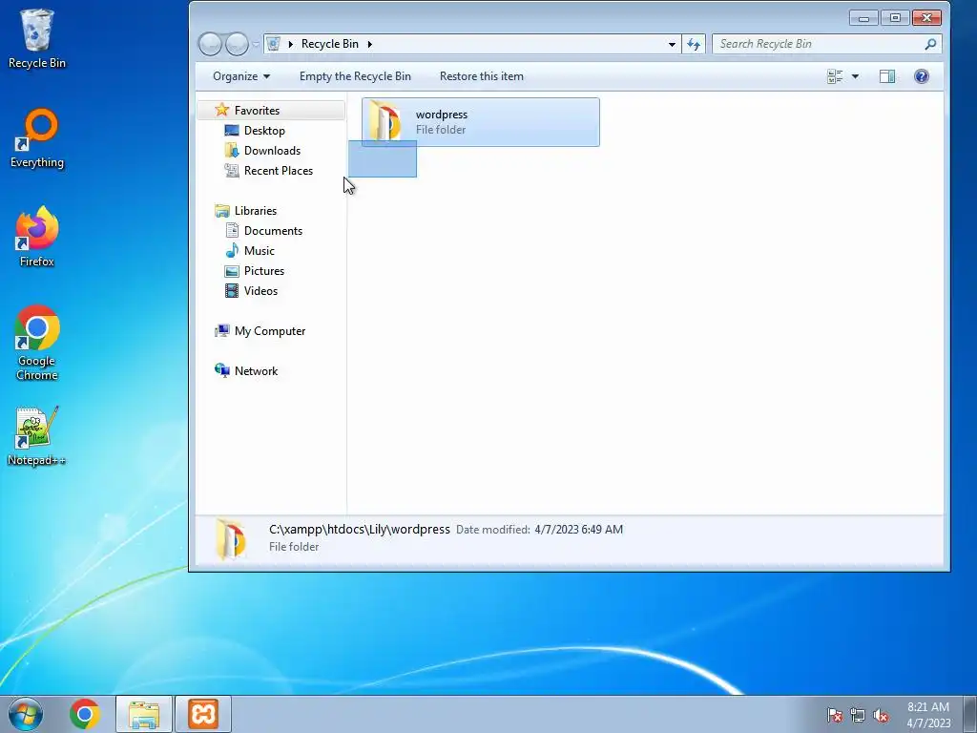Expand the view options dropdown arrow

[x=855, y=76]
